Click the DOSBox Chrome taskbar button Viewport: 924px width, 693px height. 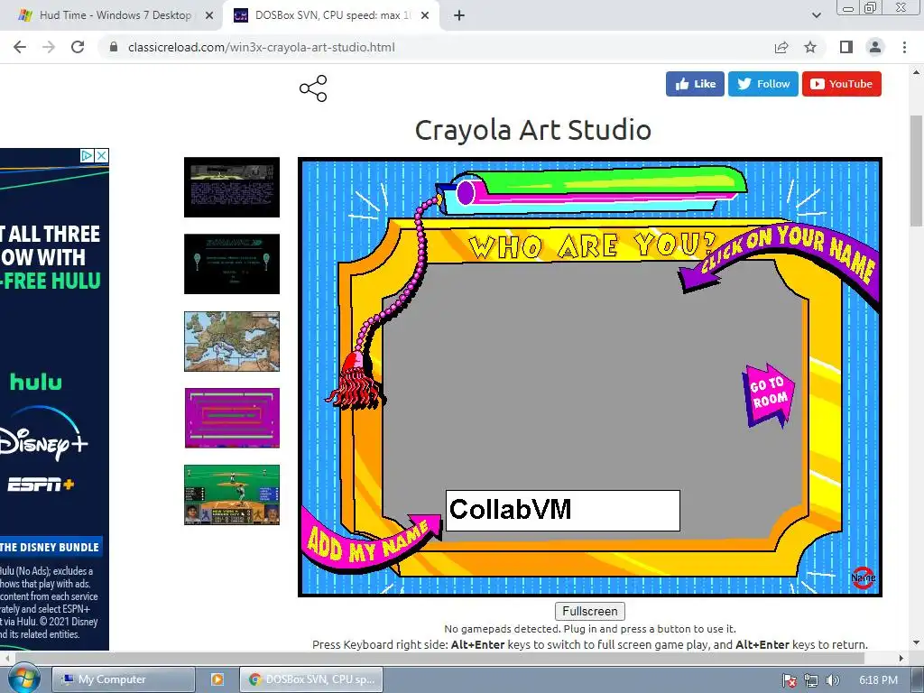(311, 679)
